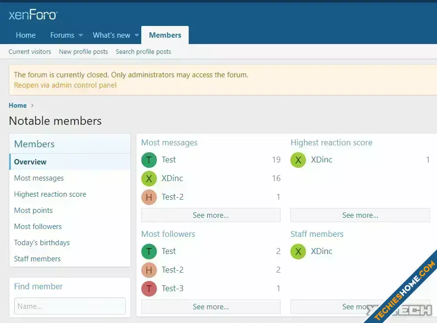Expand the What's new dropdown arrow

[137, 35]
